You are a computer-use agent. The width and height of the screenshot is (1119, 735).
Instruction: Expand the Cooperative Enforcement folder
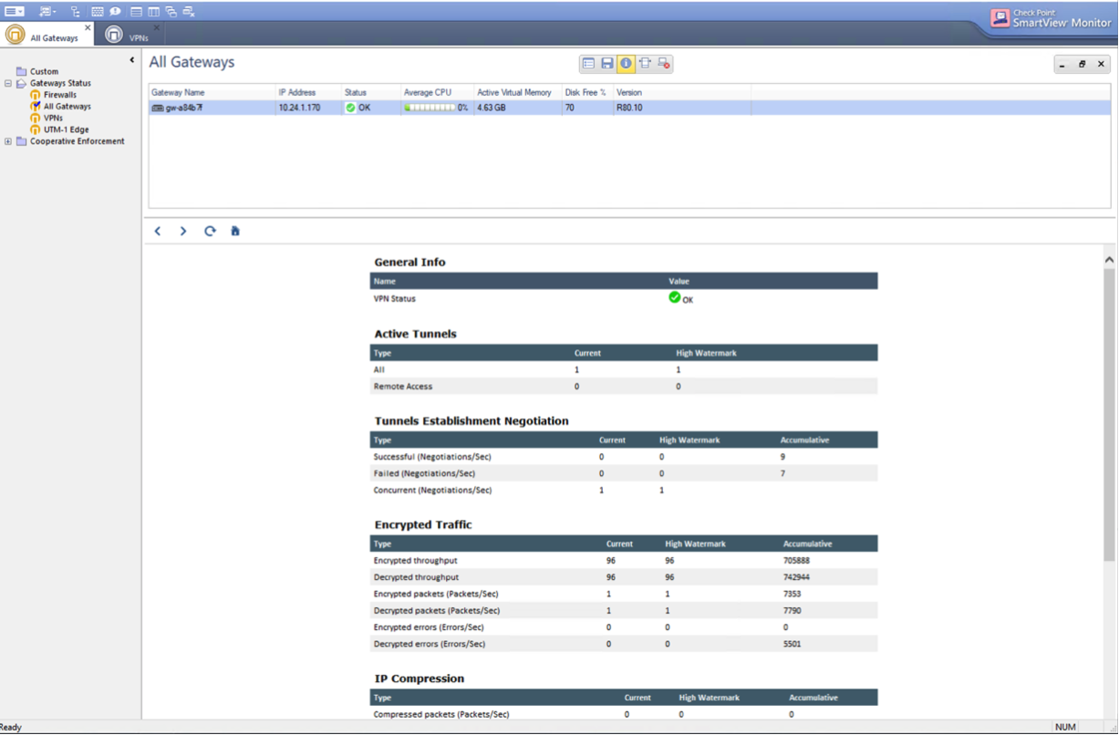click(8, 141)
